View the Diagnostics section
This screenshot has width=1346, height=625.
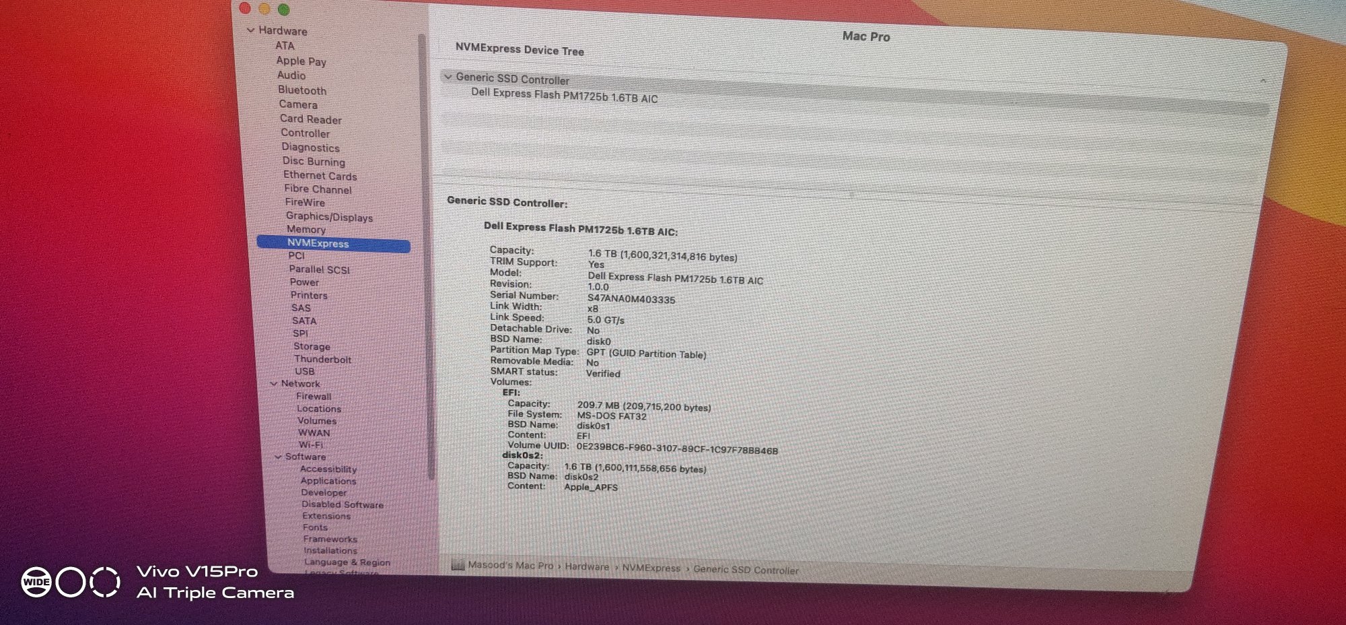[310, 147]
